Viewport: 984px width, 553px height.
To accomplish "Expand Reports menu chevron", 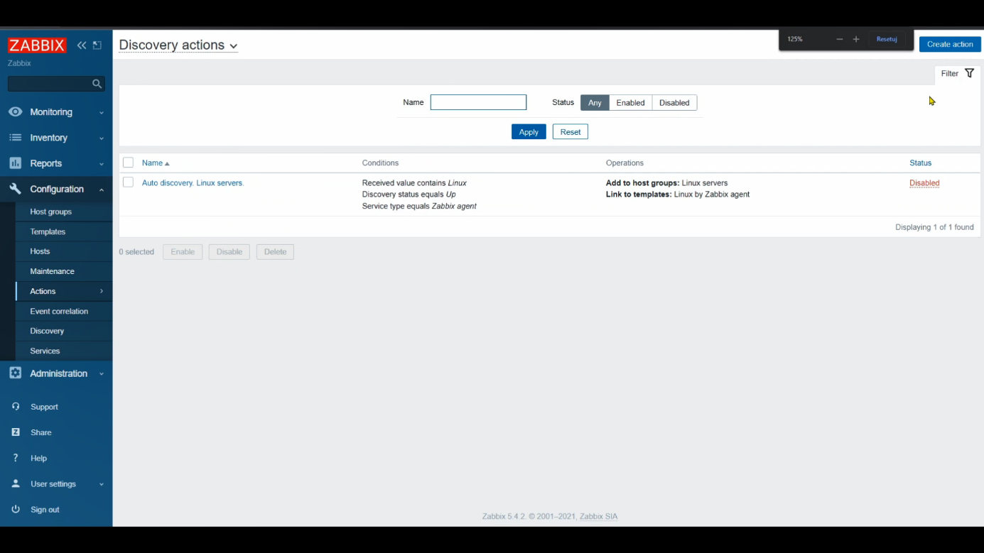I will pos(101,164).
